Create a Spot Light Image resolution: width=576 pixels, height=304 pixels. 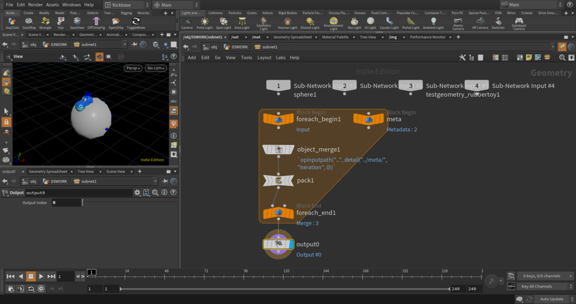(224, 23)
